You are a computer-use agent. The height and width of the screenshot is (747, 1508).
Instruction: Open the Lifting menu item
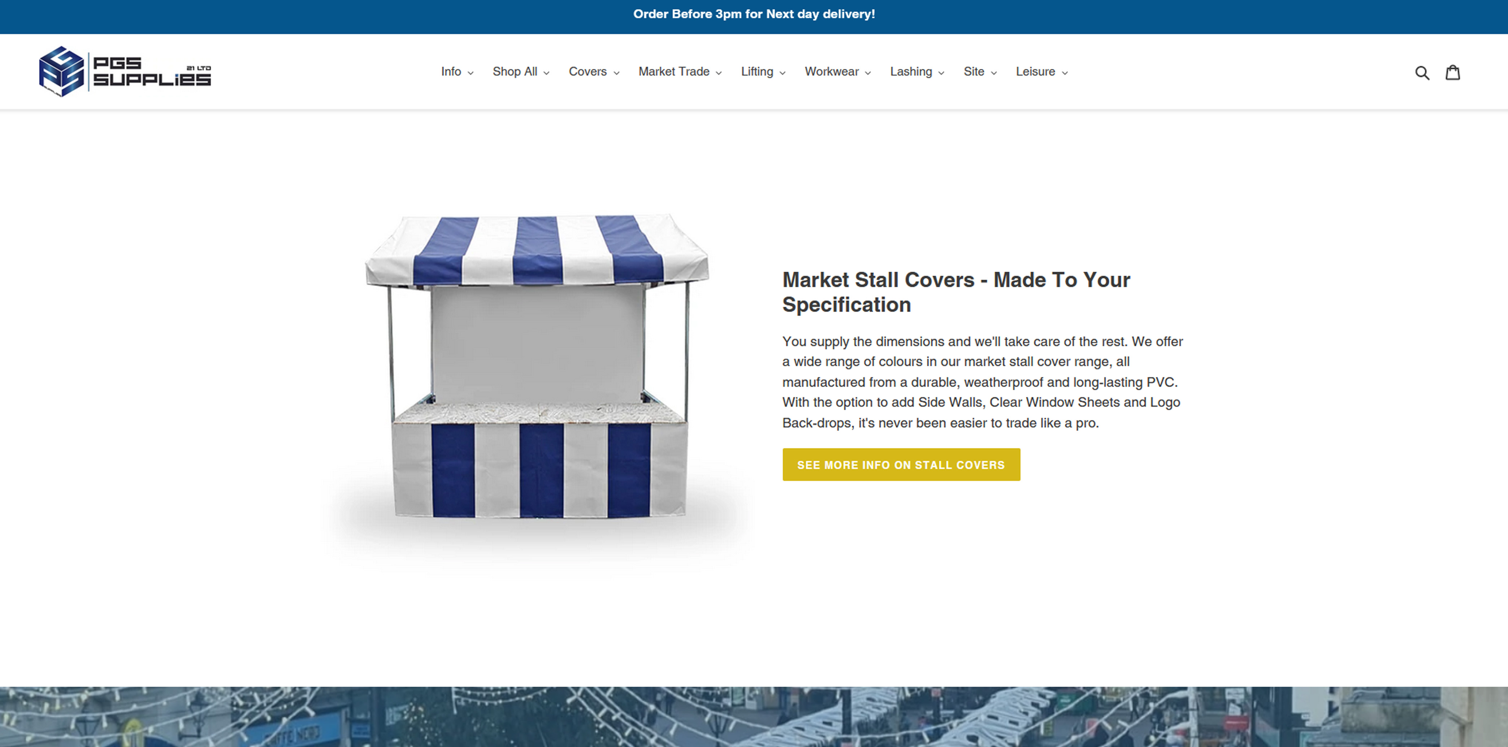757,72
